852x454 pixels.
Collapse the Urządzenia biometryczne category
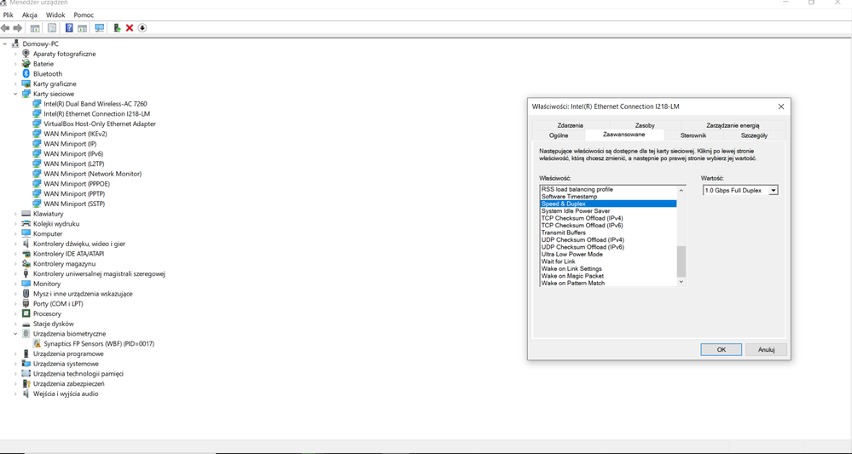click(15, 334)
